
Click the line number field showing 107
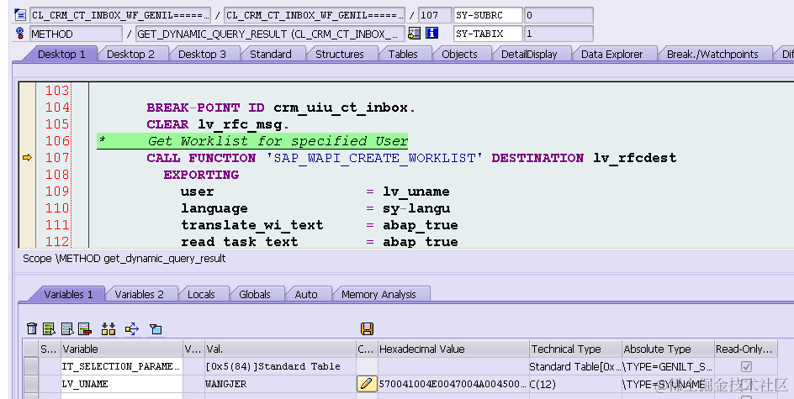435,15
